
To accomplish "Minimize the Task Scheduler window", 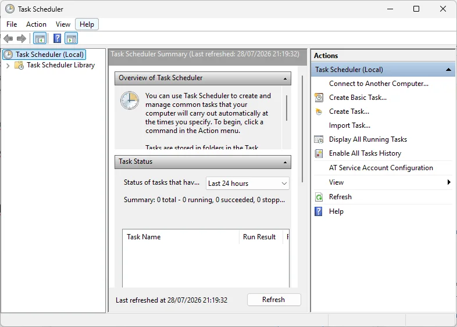I will coord(390,9).
